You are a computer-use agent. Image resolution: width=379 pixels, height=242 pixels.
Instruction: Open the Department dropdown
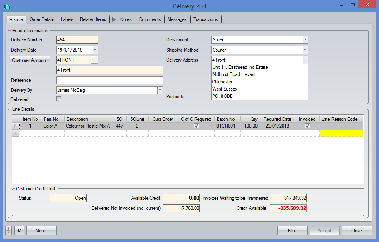305,40
